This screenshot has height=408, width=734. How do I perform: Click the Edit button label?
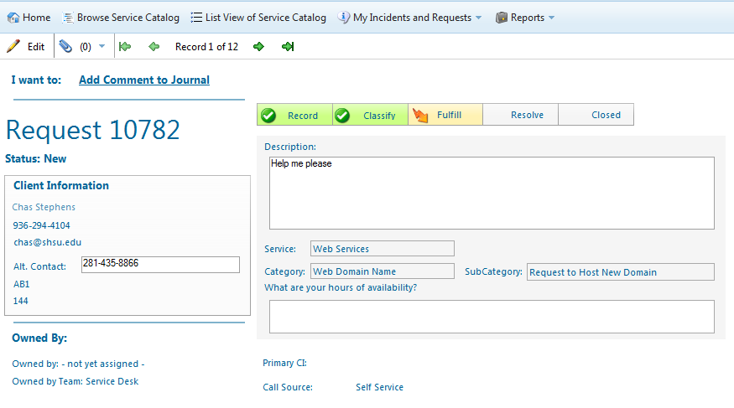pyautogui.click(x=36, y=47)
